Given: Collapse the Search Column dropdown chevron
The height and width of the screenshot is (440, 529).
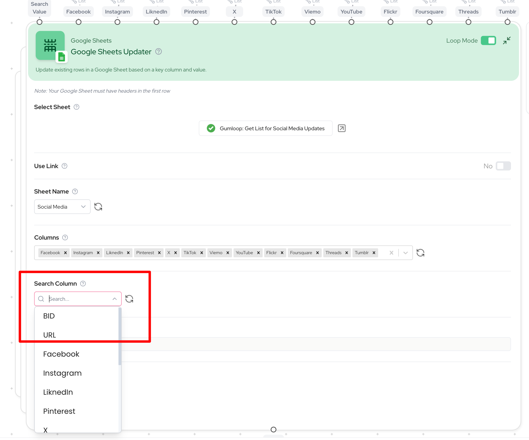Looking at the screenshot, I should click(115, 299).
